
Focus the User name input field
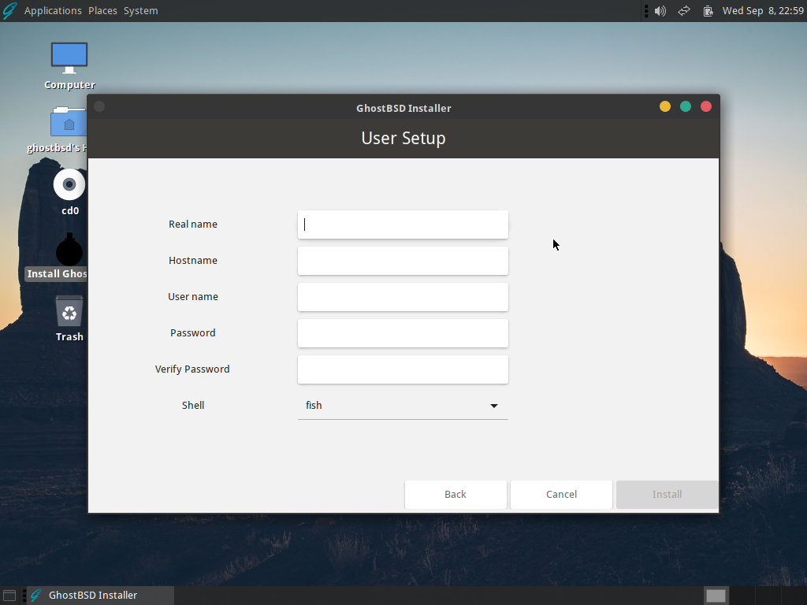[x=403, y=297]
